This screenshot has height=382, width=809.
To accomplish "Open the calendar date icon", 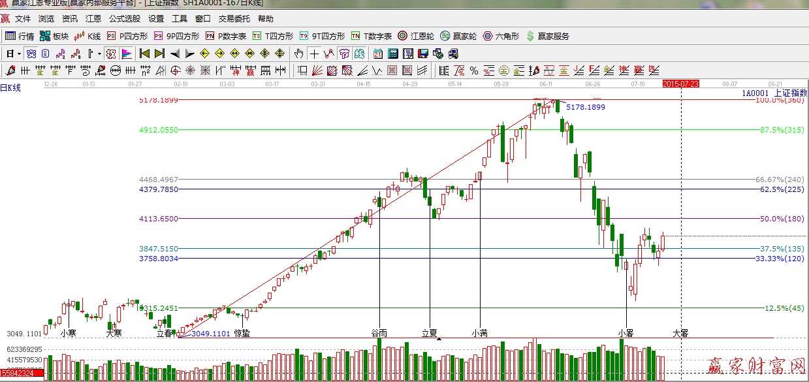I will click(x=378, y=54).
